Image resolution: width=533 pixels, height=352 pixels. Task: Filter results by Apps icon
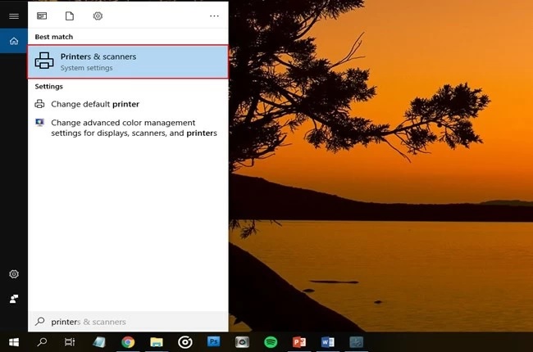click(42, 16)
